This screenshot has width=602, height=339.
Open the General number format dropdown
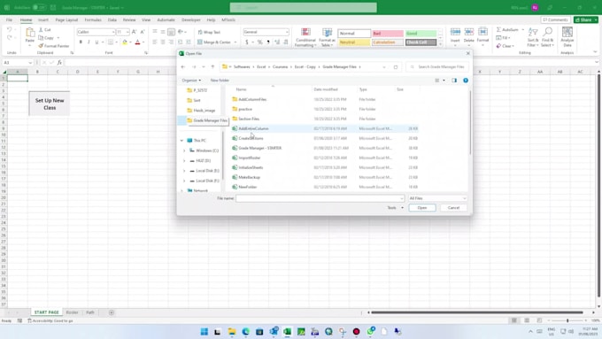click(287, 32)
